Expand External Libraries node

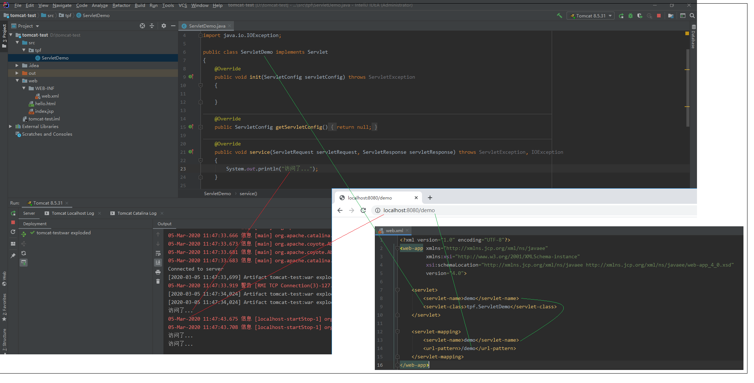coord(11,126)
